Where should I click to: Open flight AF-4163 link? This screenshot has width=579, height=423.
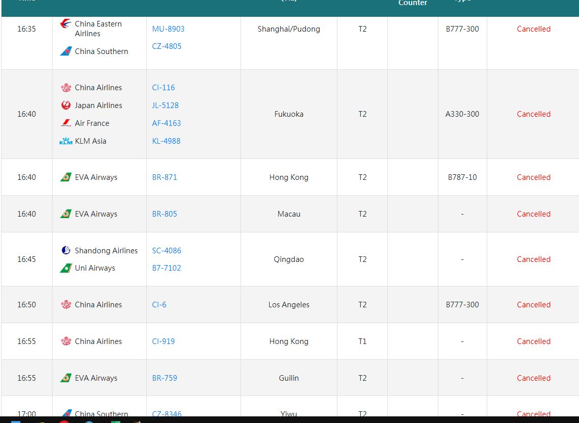tap(166, 123)
